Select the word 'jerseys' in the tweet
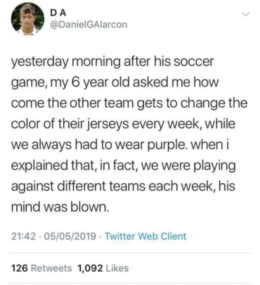 pyautogui.click(x=108, y=124)
